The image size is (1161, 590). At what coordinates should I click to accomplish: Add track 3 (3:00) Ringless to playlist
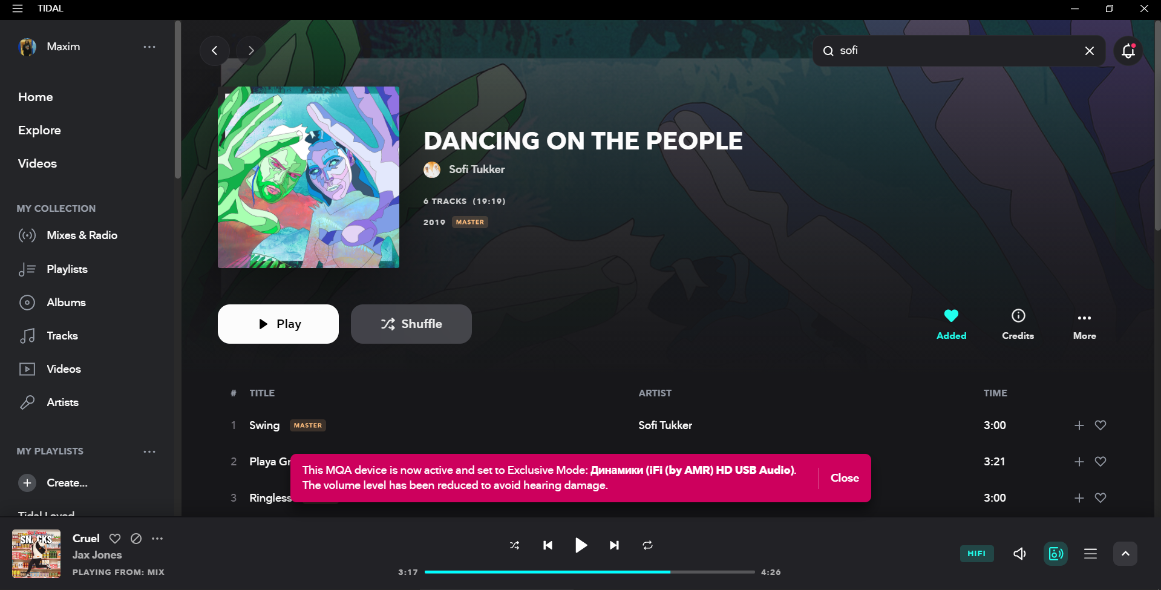click(1079, 498)
